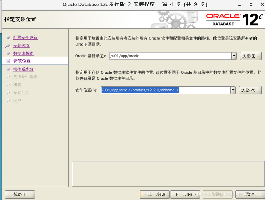Click the 安装选项 step bullet
The image size is (265, 200).
8,45
